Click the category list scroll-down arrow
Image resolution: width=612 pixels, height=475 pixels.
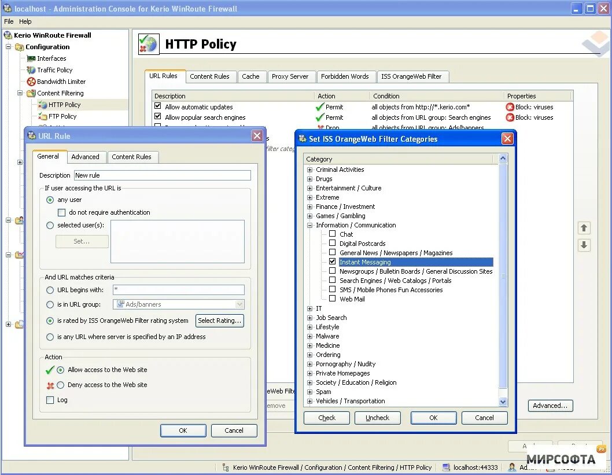(503, 402)
